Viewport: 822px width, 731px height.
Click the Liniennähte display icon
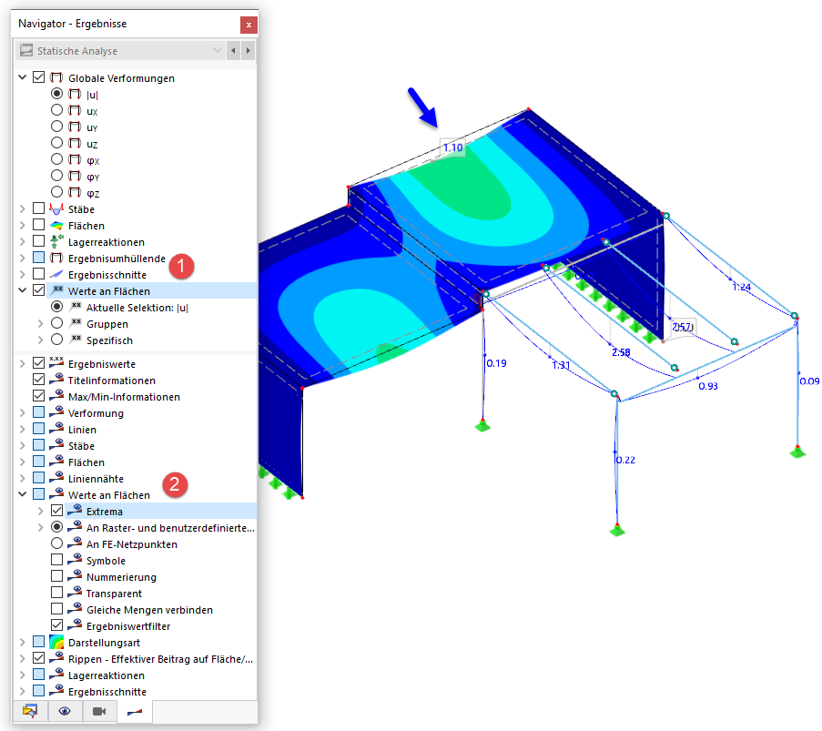point(56,478)
